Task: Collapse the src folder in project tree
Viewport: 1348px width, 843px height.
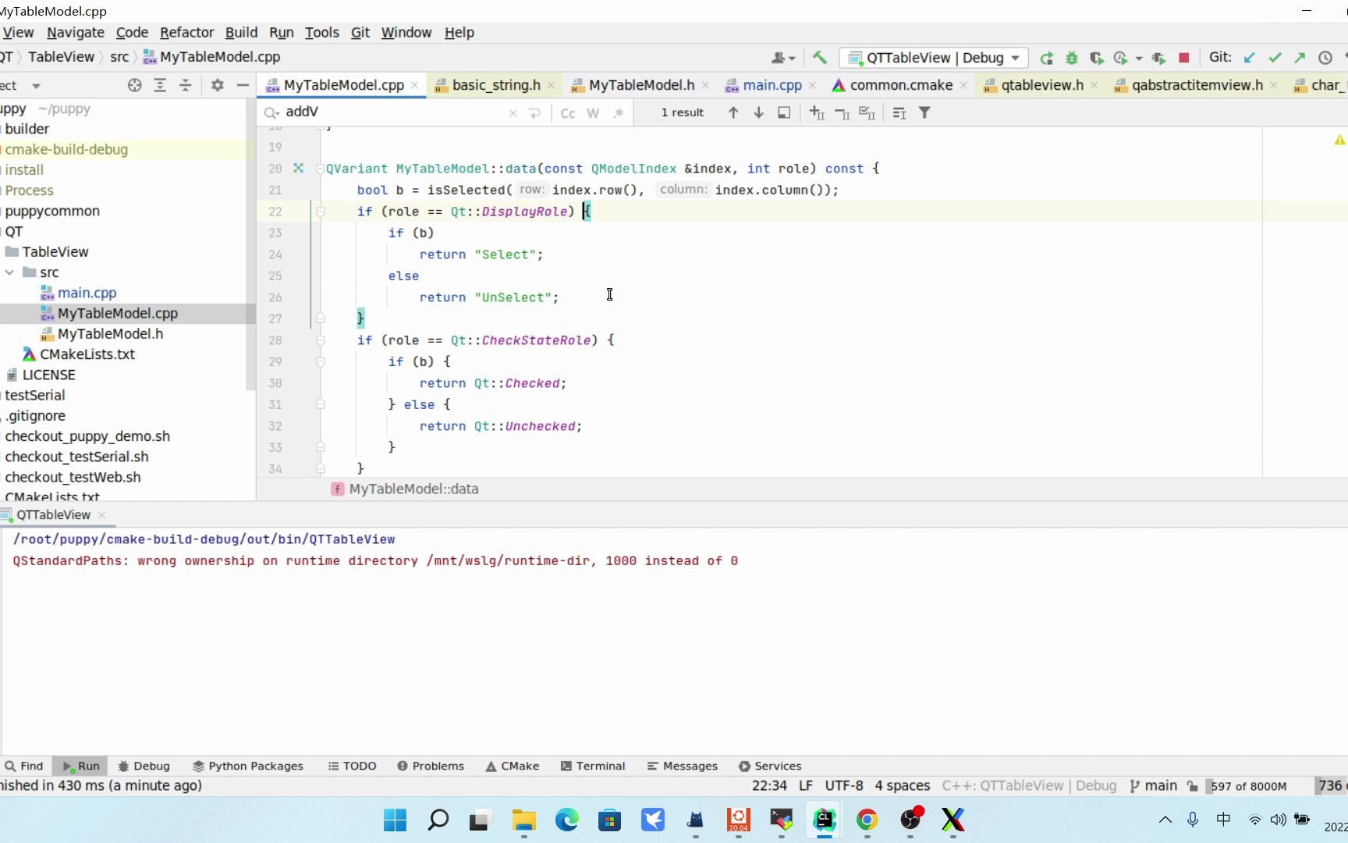Action: (x=10, y=272)
